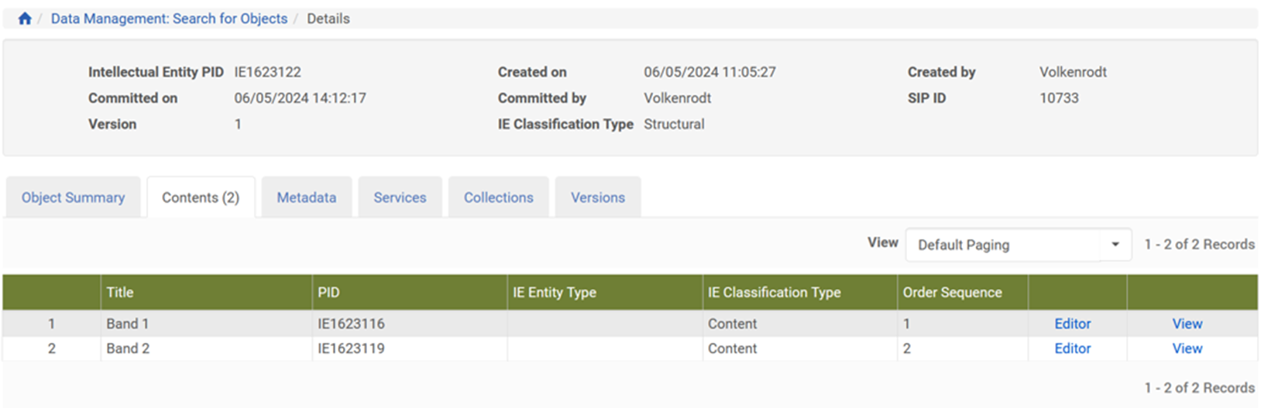Open Editor for Band 2
This screenshot has height=408, width=1261.
click(1072, 348)
